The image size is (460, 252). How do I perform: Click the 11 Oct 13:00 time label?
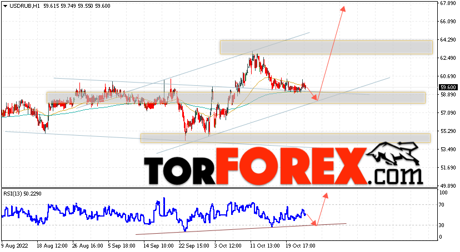click(265, 245)
